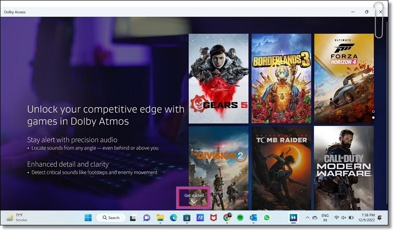Open the Borderlands 3 game cover
The width and height of the screenshot is (394, 231).
[281, 79]
